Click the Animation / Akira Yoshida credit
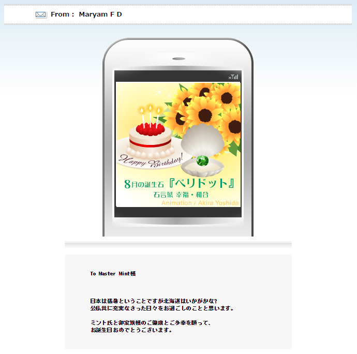357x354 pixels. (x=200, y=203)
